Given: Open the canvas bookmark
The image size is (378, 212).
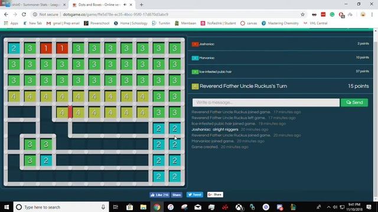Looking at the screenshot, I should pyautogui.click(x=249, y=23).
